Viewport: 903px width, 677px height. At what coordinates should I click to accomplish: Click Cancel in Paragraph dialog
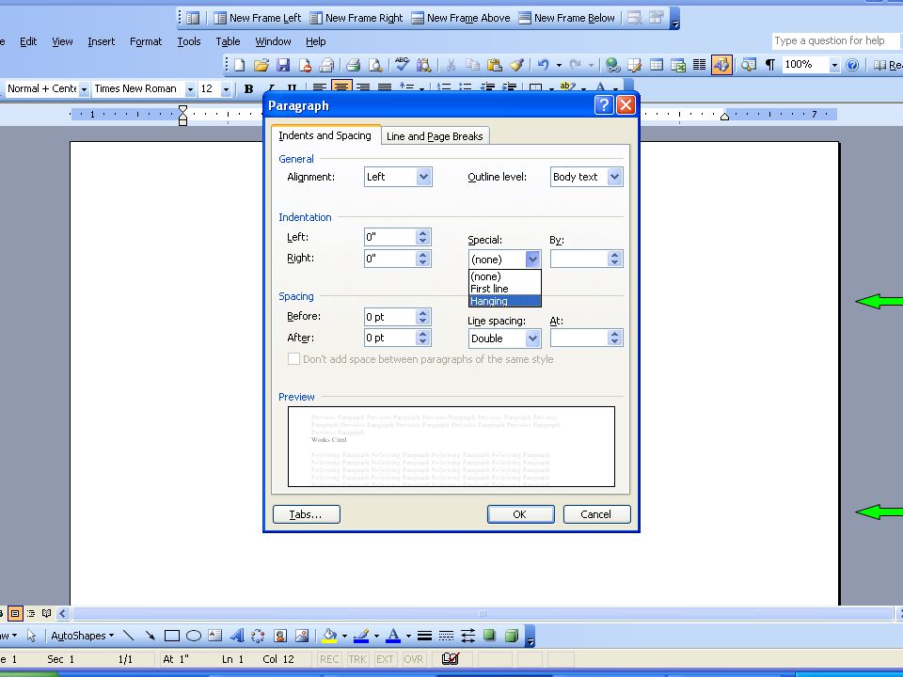596,514
